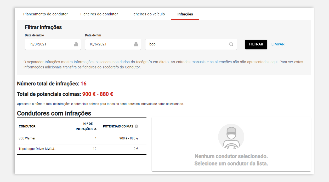Select driver TripsLoggerDriver MWJJ…
Image resolution: width=329 pixels, height=182 pixels.
coord(37,149)
